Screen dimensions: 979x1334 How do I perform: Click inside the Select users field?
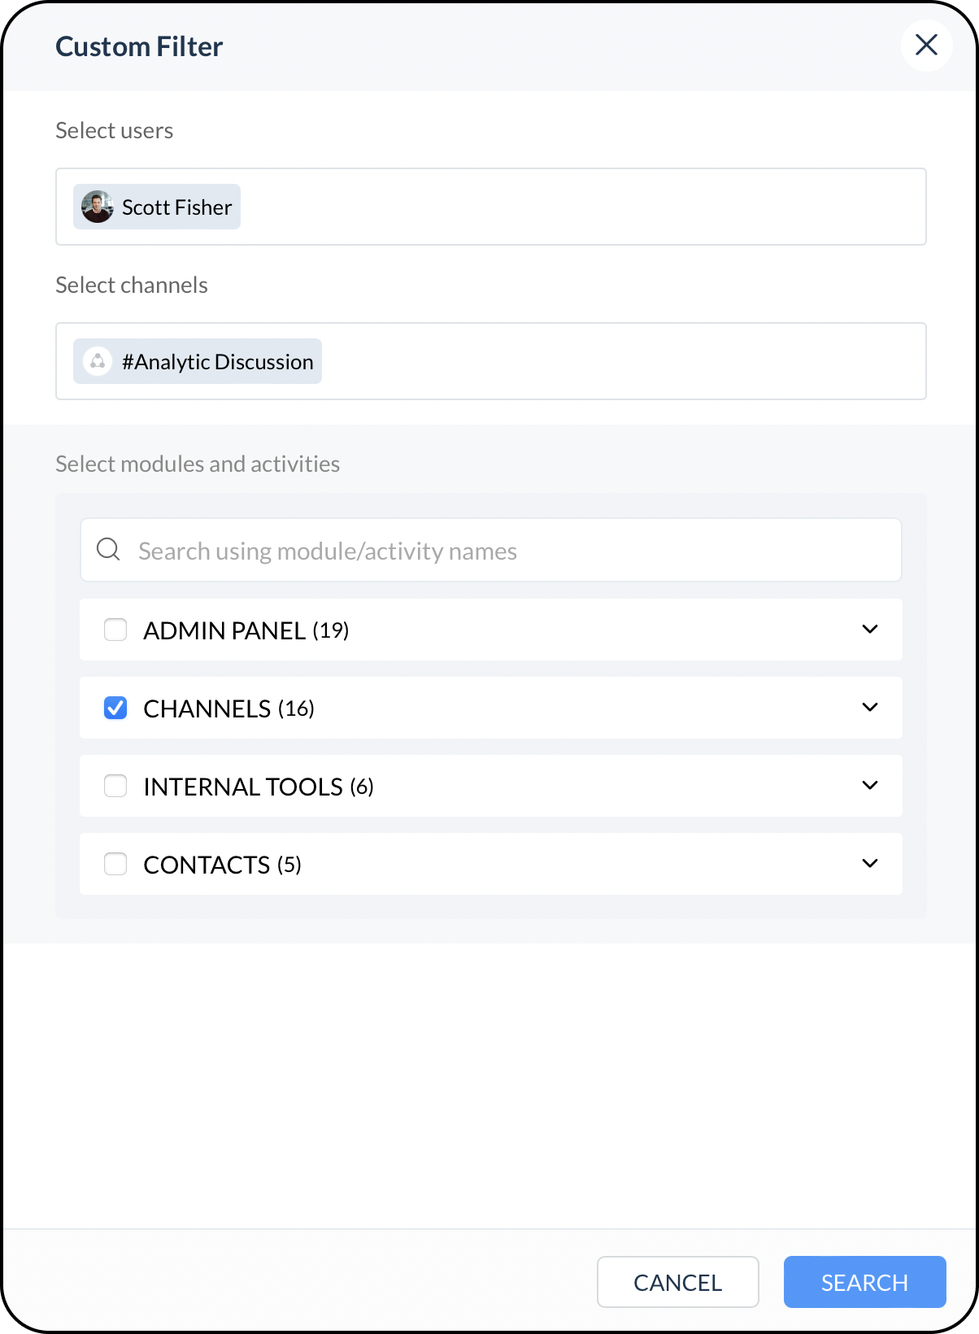491,207
